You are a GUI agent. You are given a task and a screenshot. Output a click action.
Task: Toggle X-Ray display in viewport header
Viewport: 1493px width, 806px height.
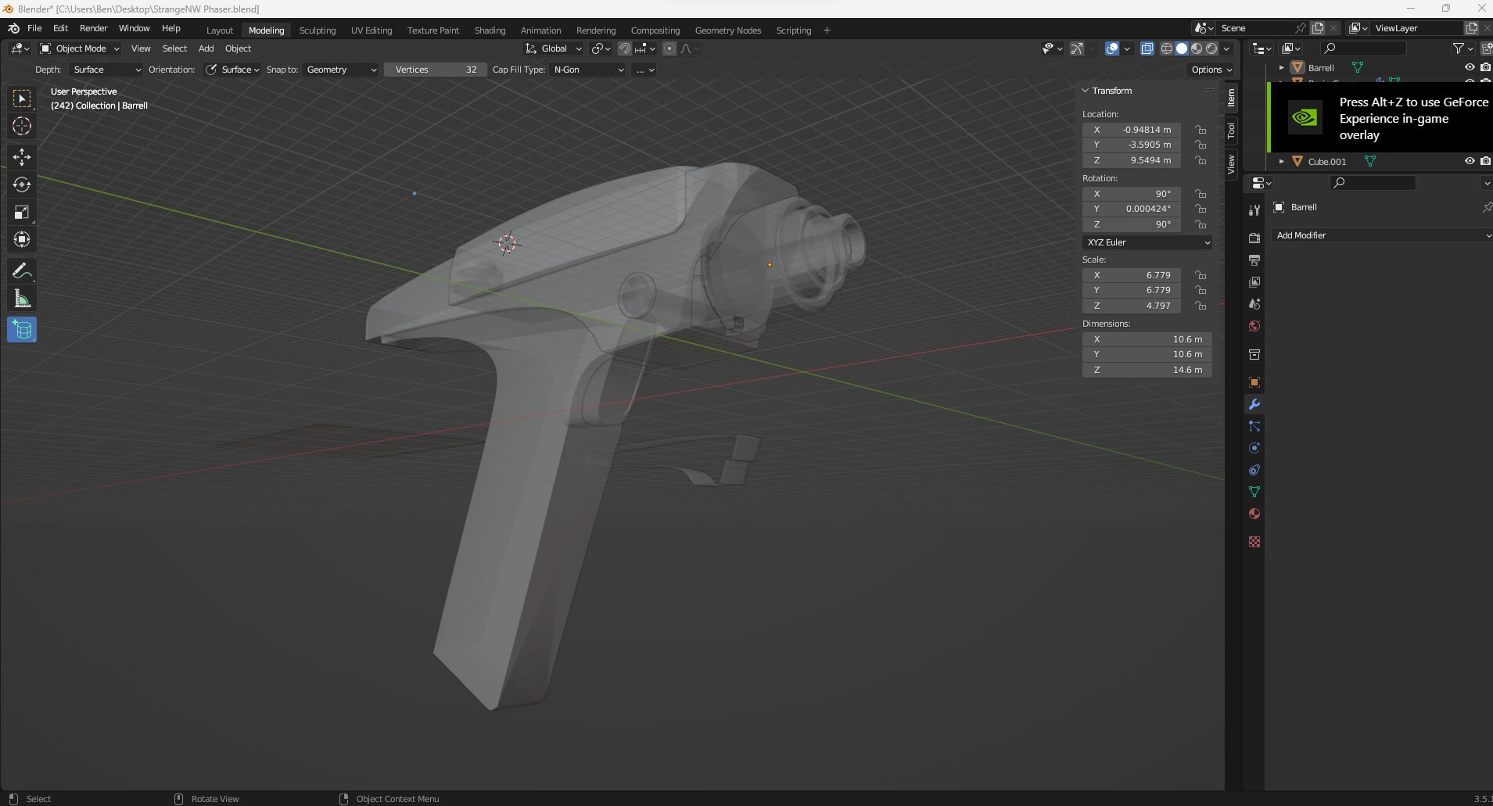pos(1147,48)
